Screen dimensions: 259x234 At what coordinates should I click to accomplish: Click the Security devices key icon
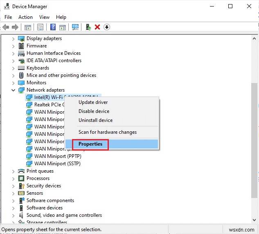pos(21,186)
